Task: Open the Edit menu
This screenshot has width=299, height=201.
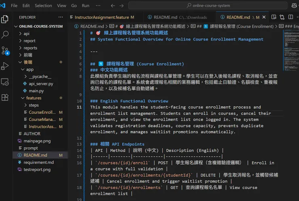Action: [x=26, y=6]
